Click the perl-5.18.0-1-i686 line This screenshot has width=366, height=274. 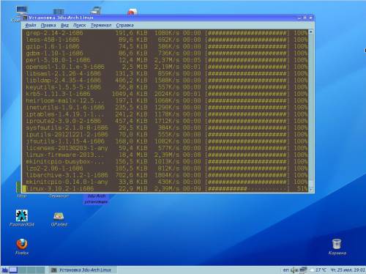166,60
